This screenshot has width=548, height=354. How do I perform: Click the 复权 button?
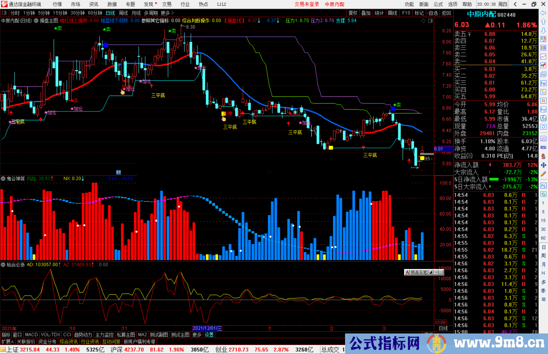click(353, 13)
